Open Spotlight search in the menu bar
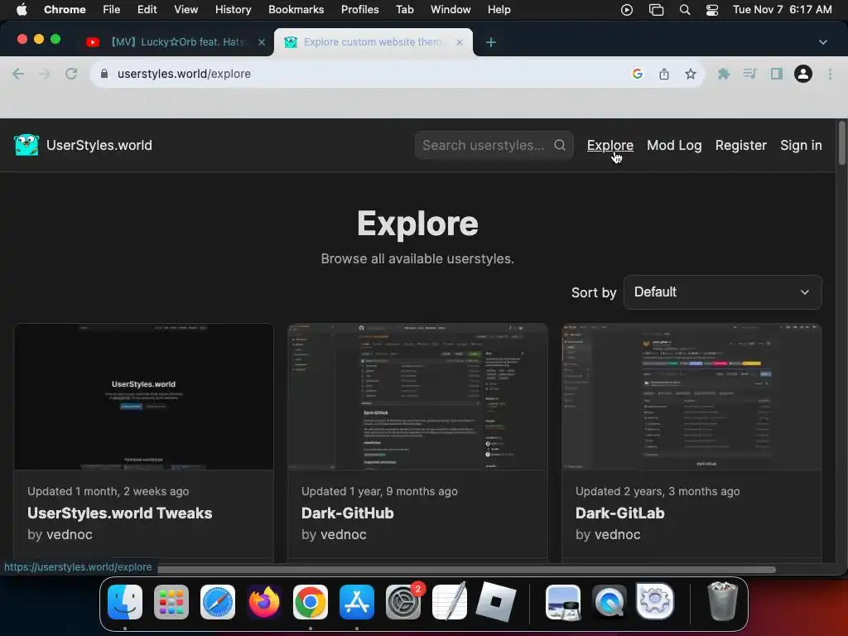 [x=685, y=10]
